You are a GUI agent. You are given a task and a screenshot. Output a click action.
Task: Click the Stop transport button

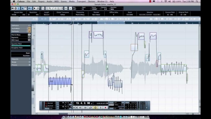pos(95,108)
